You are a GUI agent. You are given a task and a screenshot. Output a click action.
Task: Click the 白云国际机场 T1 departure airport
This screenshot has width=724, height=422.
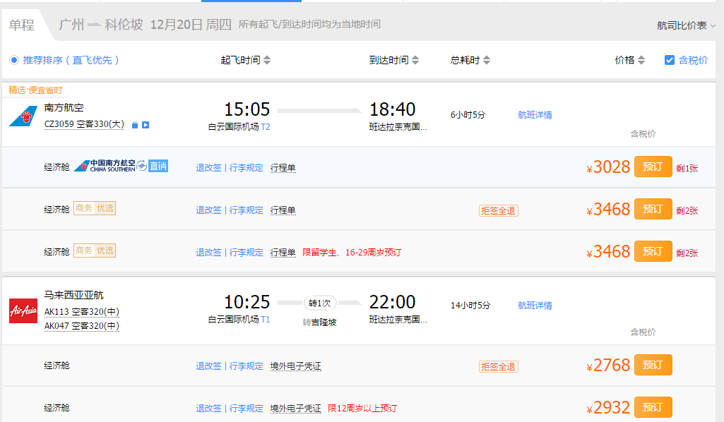[239, 320]
